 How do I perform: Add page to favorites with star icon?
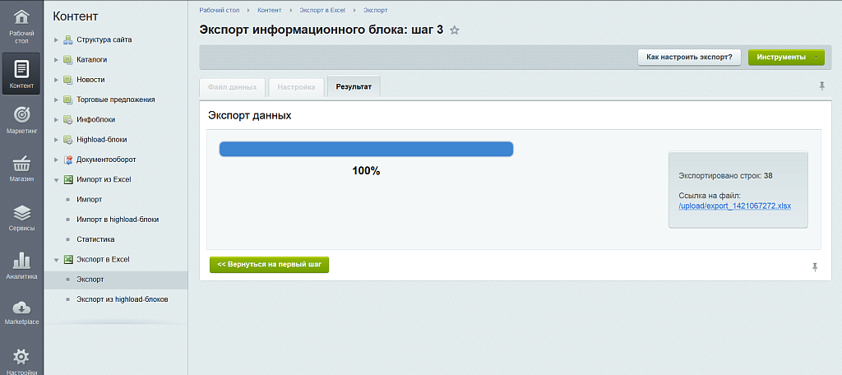coord(455,30)
